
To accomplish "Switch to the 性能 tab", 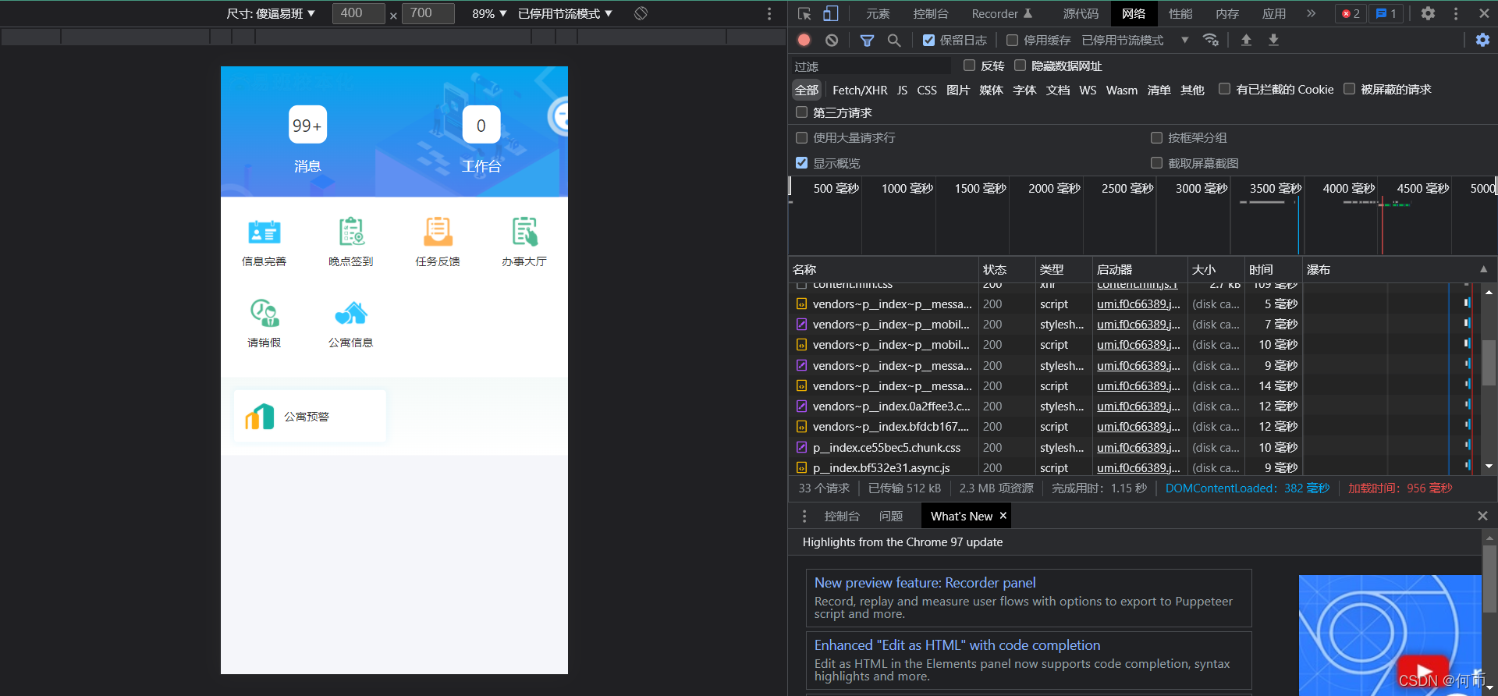I will click(1180, 13).
